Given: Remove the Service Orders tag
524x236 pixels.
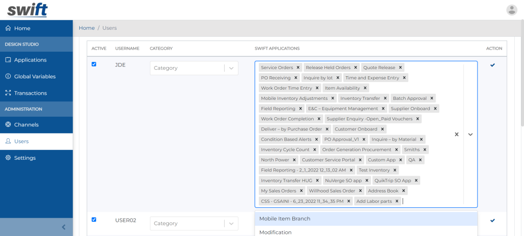Looking at the screenshot, I should 298,68.
